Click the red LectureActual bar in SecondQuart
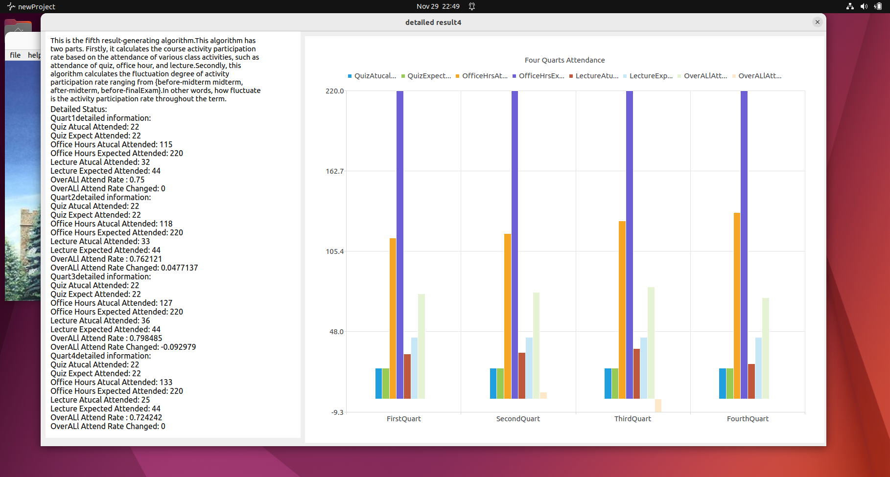The image size is (890, 477). tap(522, 376)
